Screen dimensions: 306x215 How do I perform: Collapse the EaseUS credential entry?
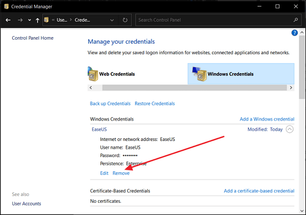290,129
